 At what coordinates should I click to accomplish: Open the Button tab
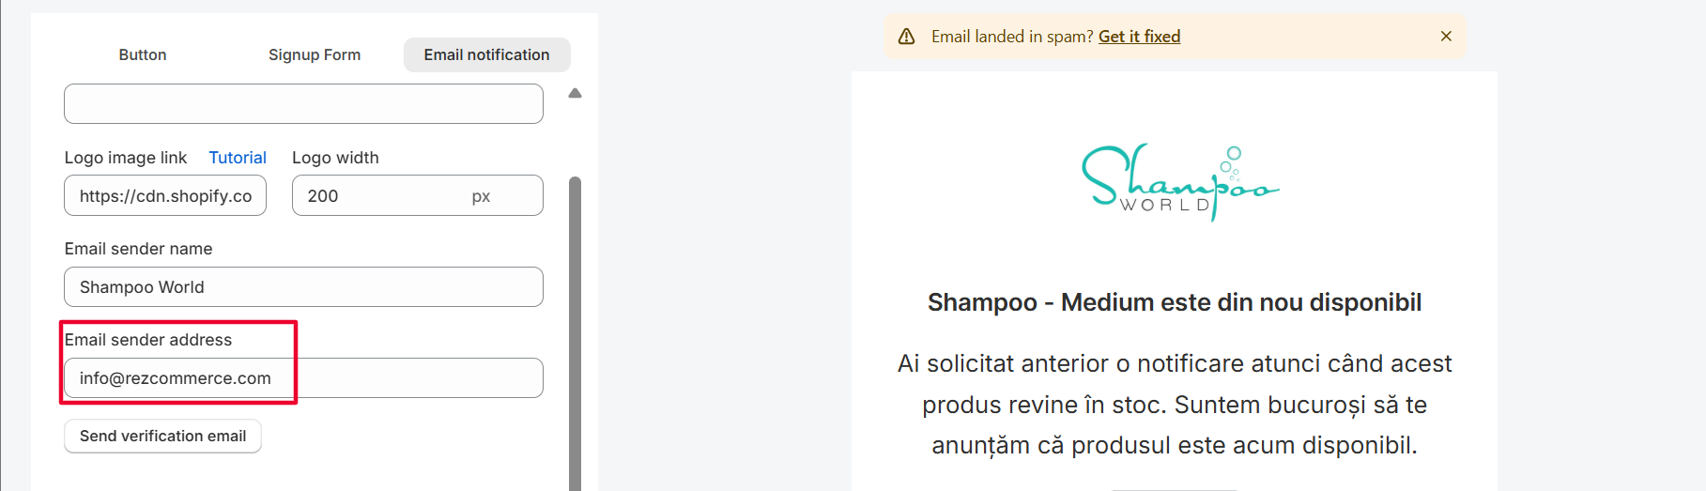(143, 54)
